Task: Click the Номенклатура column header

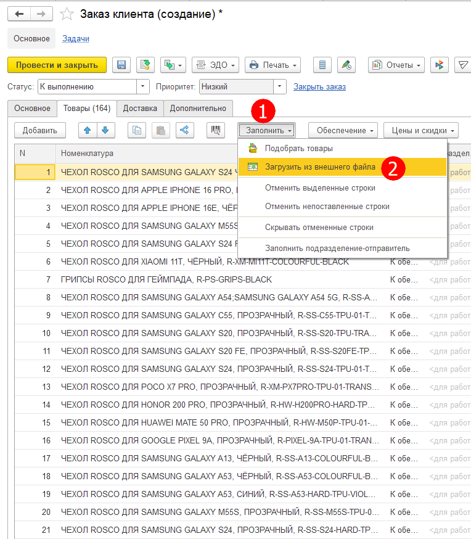Action: click(x=147, y=154)
